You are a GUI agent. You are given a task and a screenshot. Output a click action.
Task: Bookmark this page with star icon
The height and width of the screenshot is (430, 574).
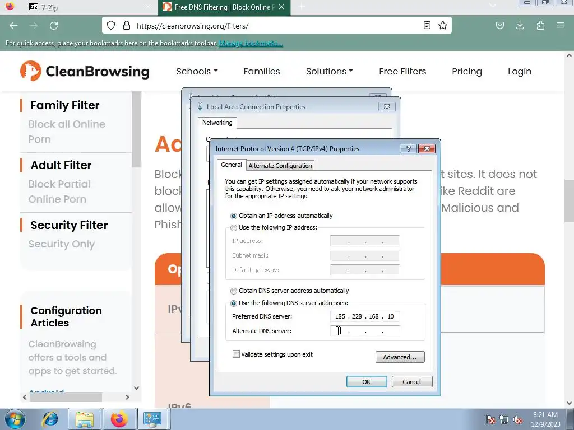click(x=443, y=25)
